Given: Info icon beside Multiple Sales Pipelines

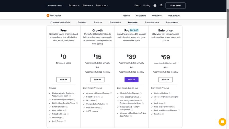Looking at the screenshot, I should [141, 94].
